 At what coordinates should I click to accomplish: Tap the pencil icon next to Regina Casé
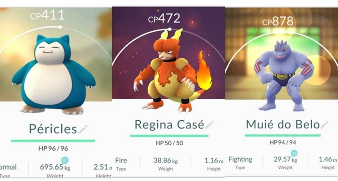click(x=209, y=125)
